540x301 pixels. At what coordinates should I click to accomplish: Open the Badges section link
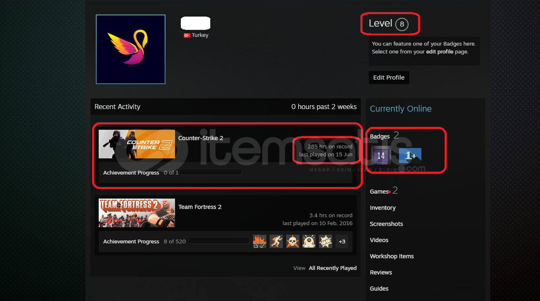(380, 136)
